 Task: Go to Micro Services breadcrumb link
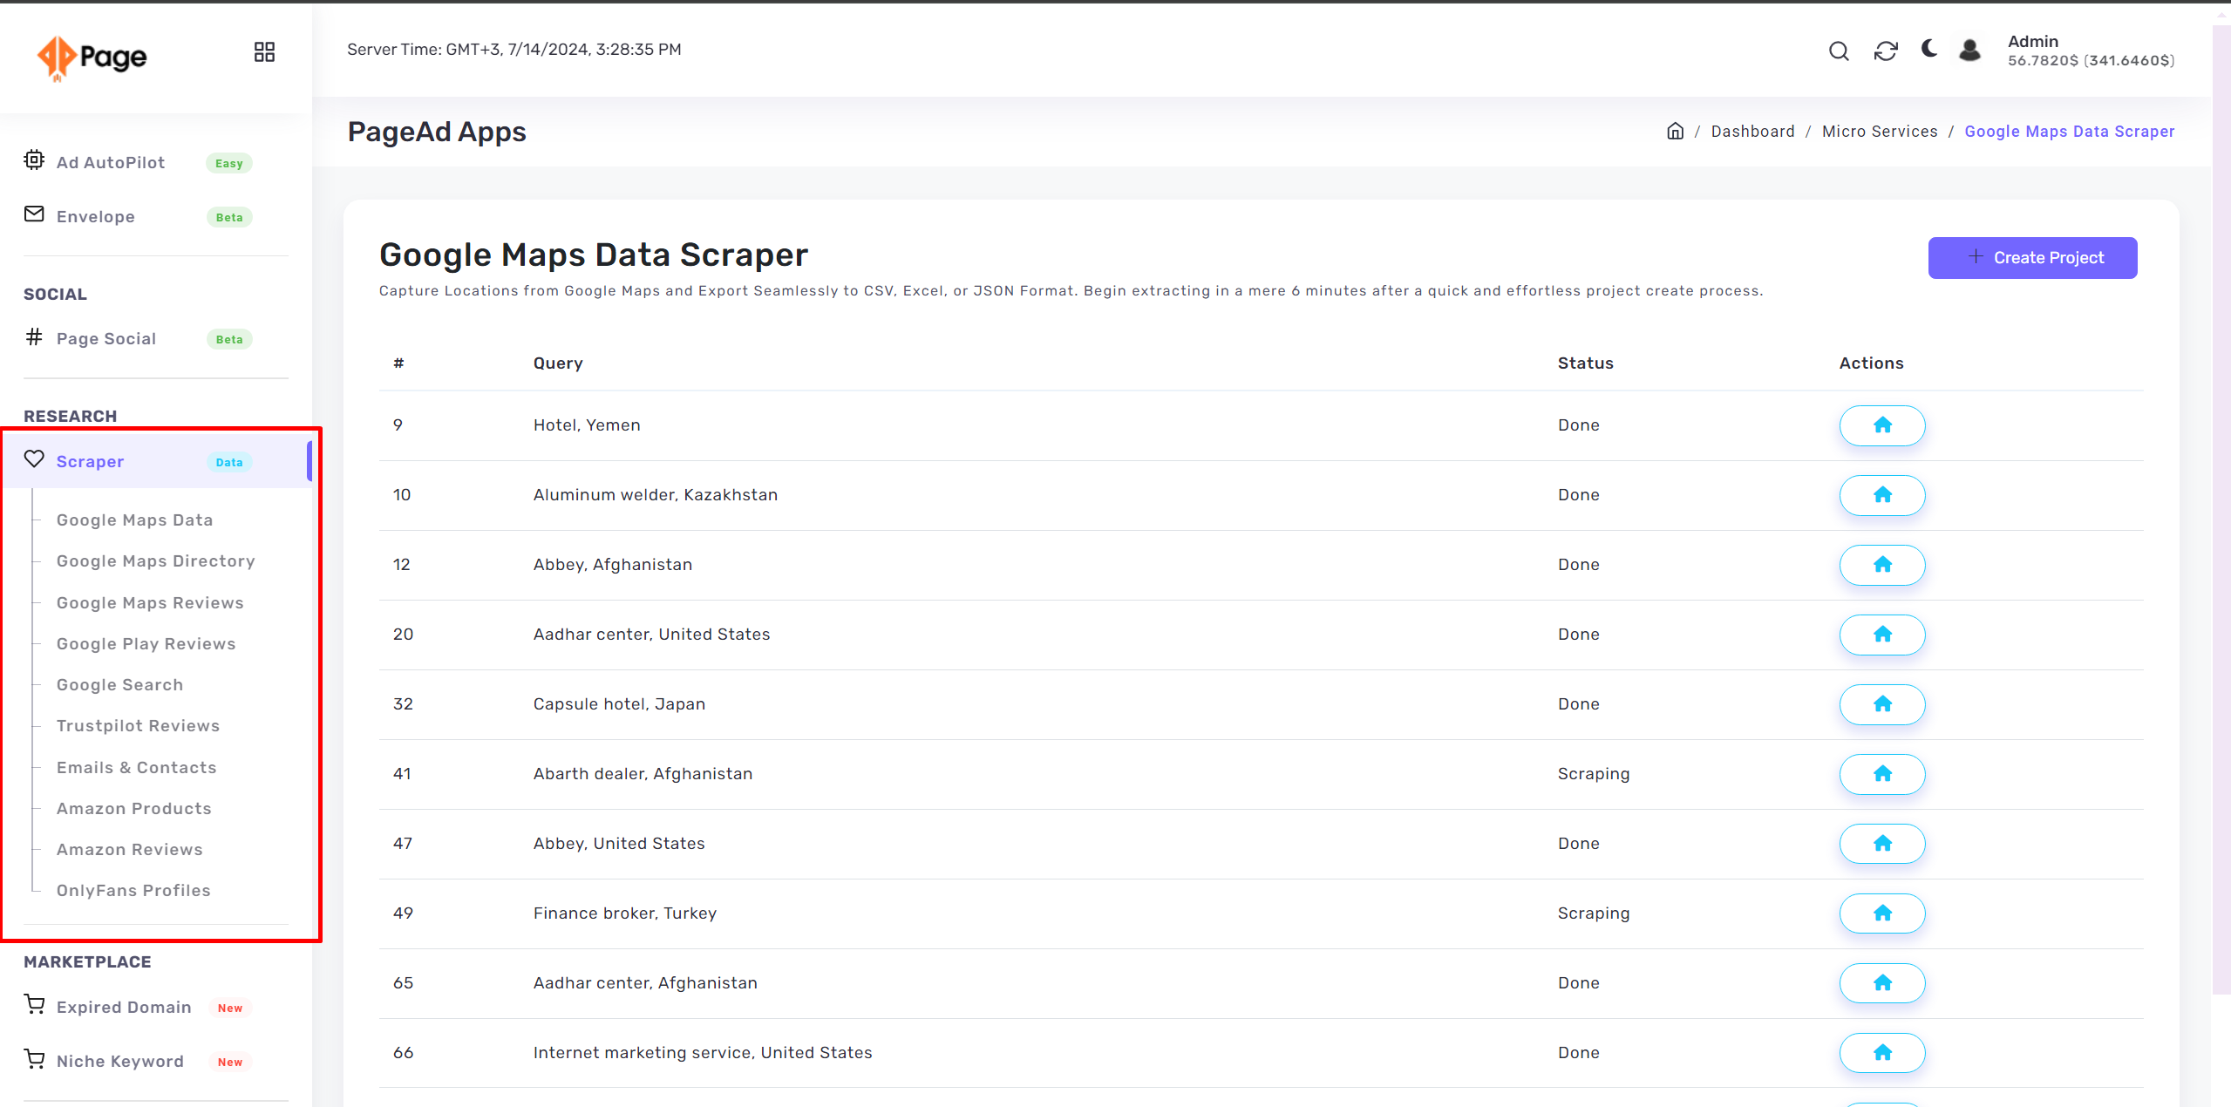click(1880, 132)
